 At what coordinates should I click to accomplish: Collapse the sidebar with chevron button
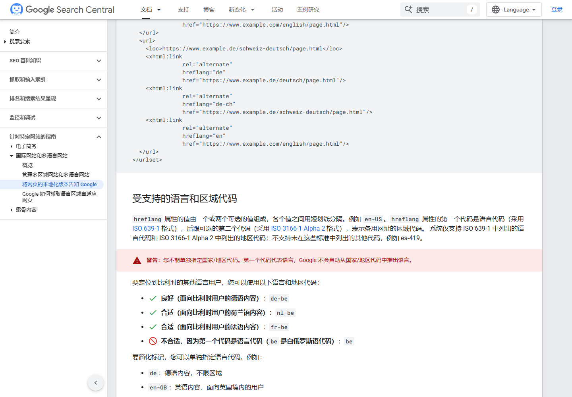coord(96,383)
